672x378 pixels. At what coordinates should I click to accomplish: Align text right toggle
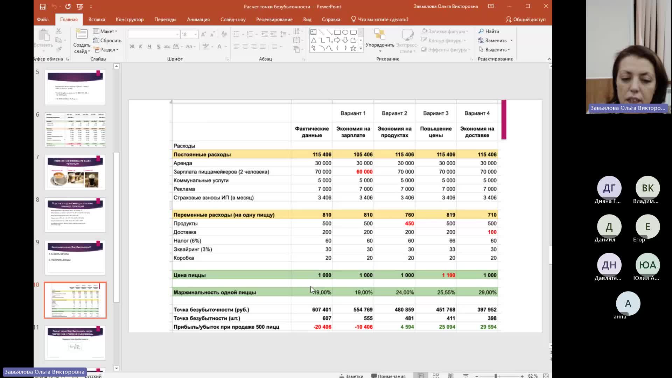pyautogui.click(x=254, y=47)
